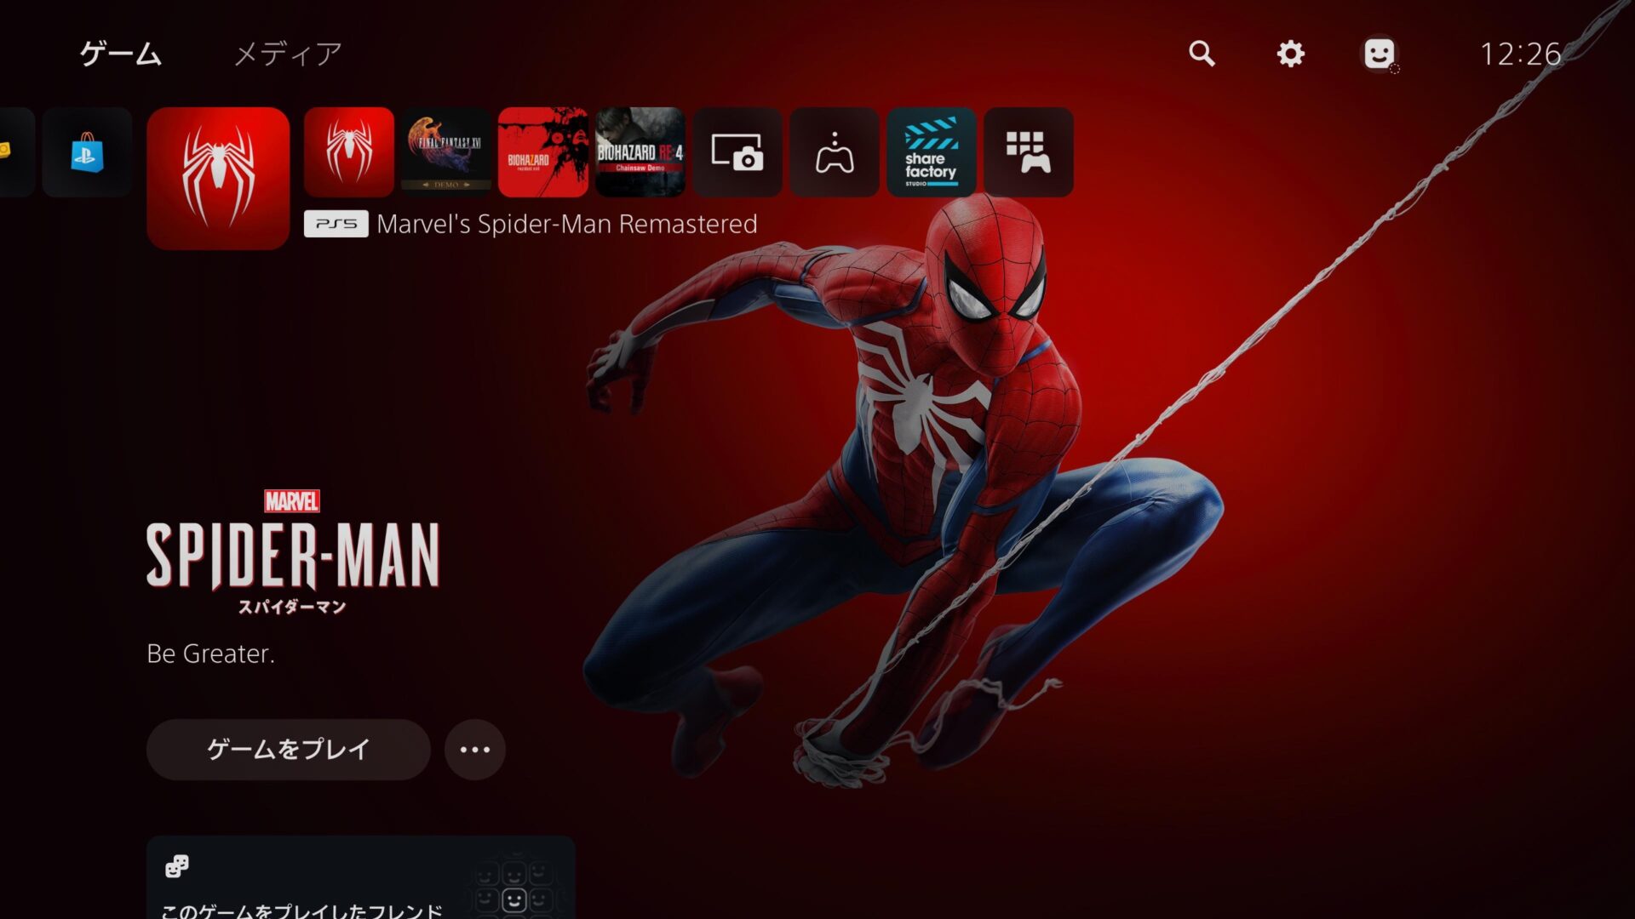Image resolution: width=1635 pixels, height=919 pixels.
Task: Select the smaller Spider-Man game tile
Action: pos(349,152)
